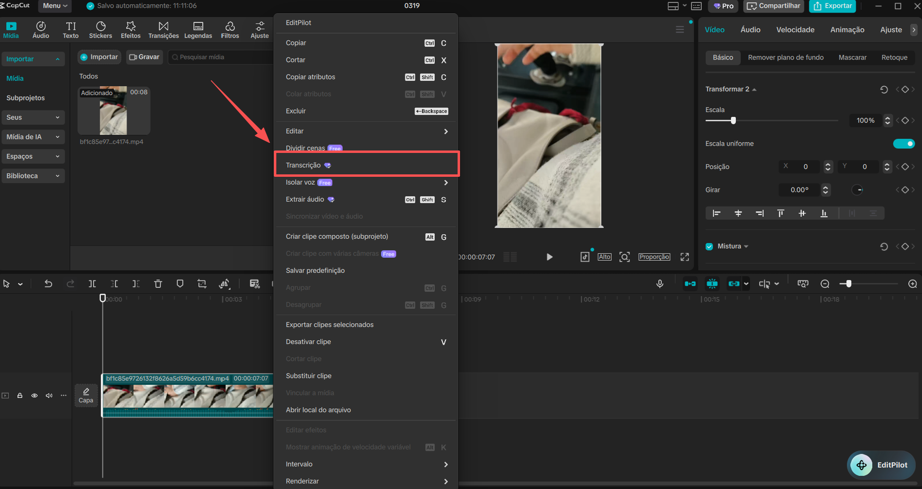Click the Pro upgrade button
The width and height of the screenshot is (922, 489).
coord(724,6)
